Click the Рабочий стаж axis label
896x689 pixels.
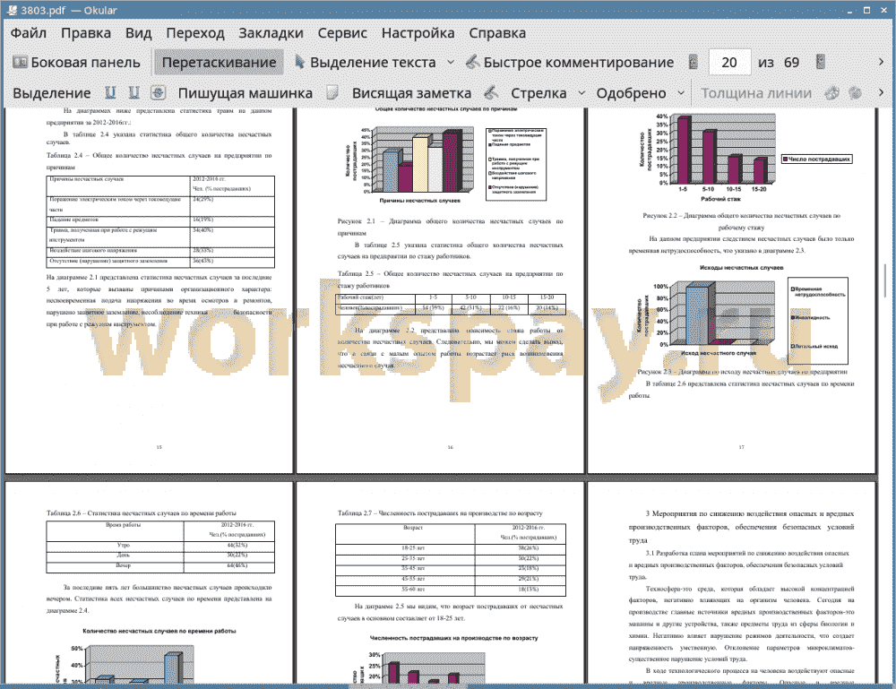(720, 199)
